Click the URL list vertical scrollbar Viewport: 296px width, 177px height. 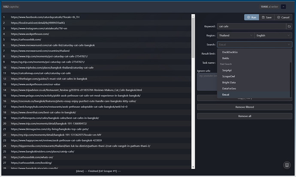(193, 86)
